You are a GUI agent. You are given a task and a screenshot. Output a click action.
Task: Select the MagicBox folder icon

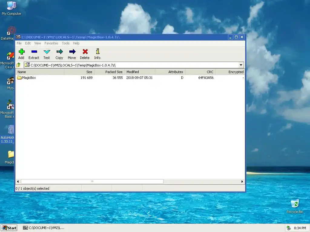[x=19, y=78]
